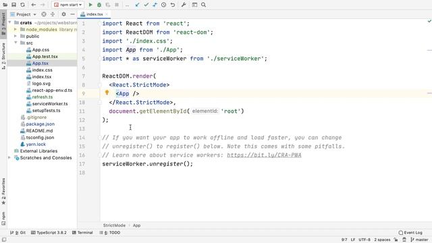Click the master git branch widget
Viewport: 432px width, 243px height.
pyautogui.click(x=419, y=240)
